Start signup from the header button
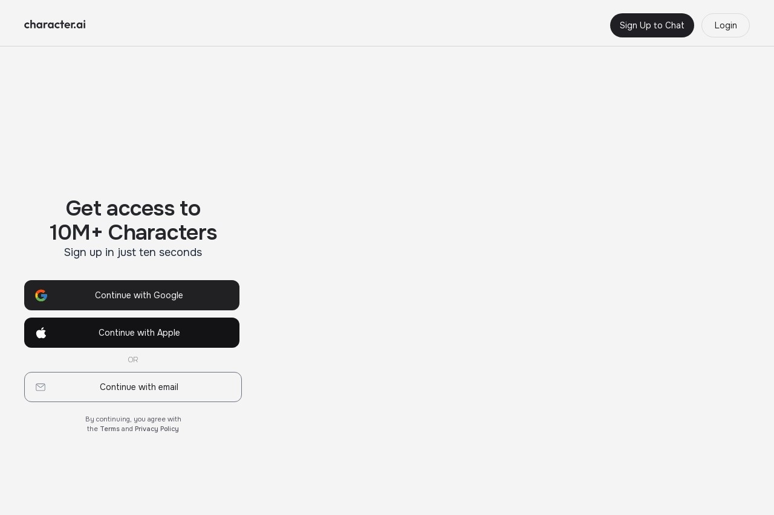Image resolution: width=774 pixels, height=515 pixels. pyautogui.click(x=652, y=25)
